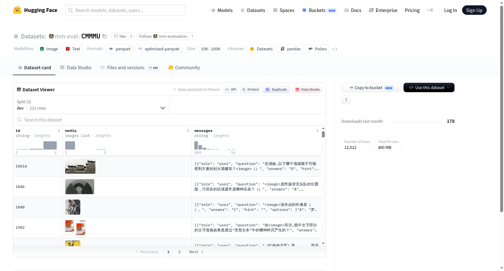
Task: Sort by the id column sort arrows
Action: click(x=59, y=131)
